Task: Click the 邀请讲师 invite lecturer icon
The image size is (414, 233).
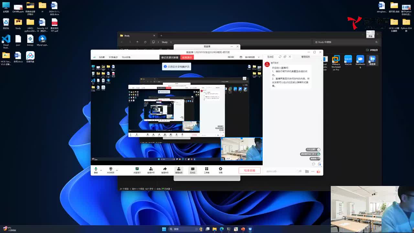Action: [151, 170]
